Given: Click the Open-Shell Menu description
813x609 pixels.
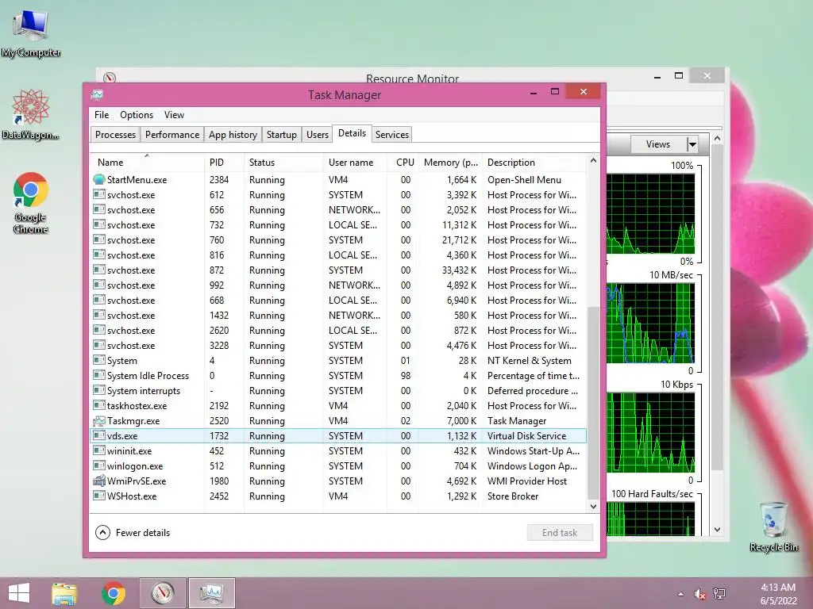Looking at the screenshot, I should point(524,180).
